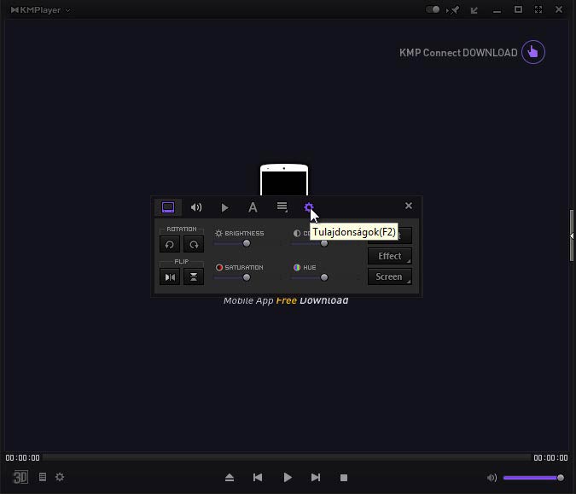Open the list menu tab in control box
Screen dimensions: 576x494
(282, 207)
